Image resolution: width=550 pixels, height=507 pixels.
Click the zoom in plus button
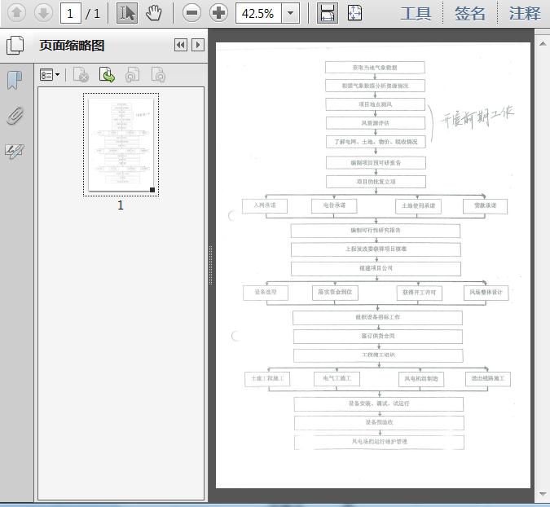point(218,12)
